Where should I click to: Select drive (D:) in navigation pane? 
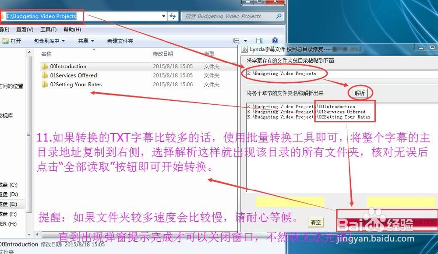9,194
